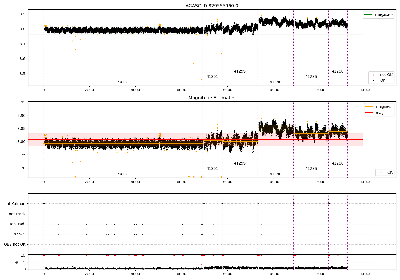Click the 'not track' axis label

click(17, 214)
